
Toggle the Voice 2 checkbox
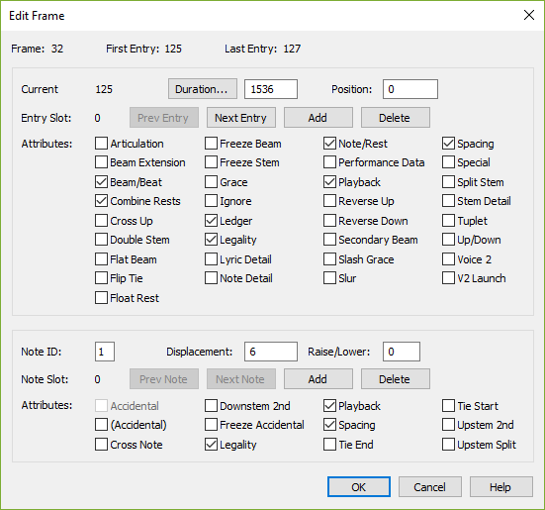[448, 259]
